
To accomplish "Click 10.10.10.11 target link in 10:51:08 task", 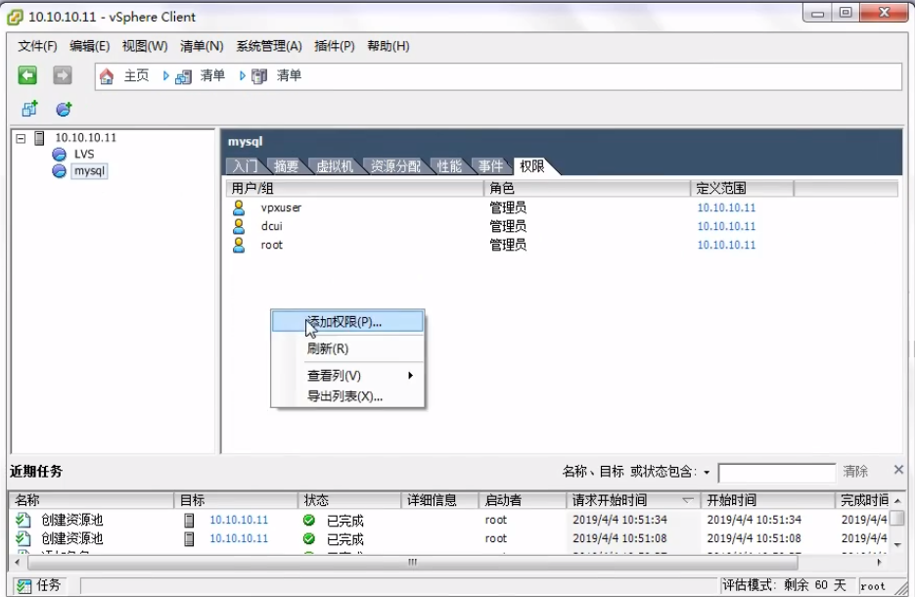I will [239, 538].
